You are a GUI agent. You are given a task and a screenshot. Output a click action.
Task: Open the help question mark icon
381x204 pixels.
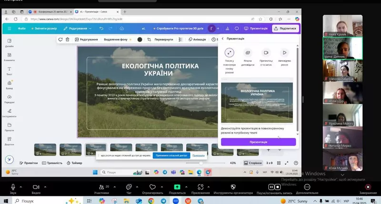(x=296, y=163)
